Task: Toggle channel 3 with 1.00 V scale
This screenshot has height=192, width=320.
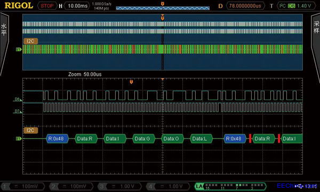Action: pos(119,186)
